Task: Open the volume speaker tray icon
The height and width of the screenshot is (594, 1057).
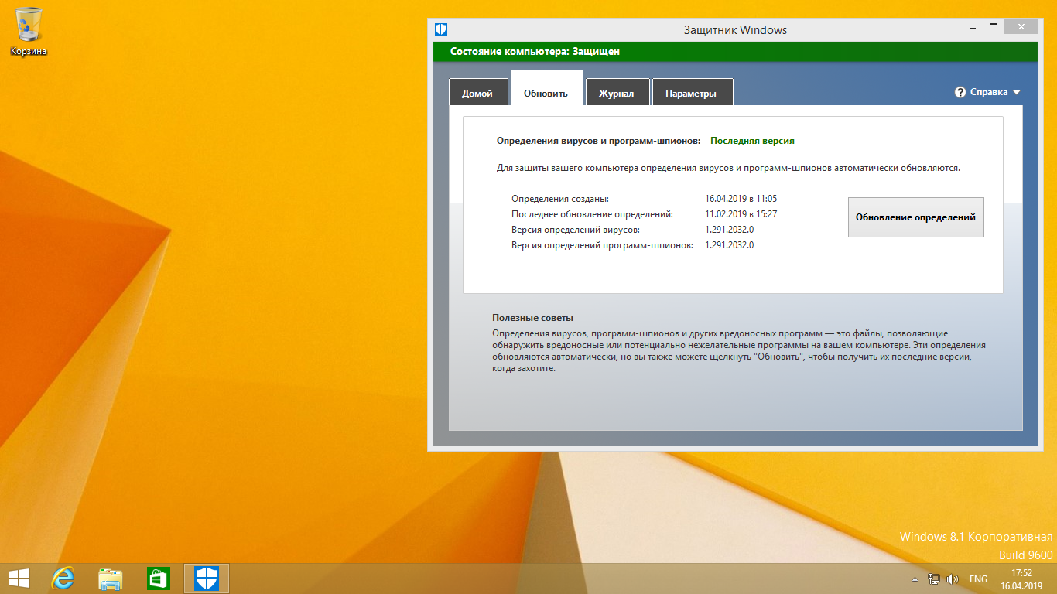Action: tap(953, 579)
